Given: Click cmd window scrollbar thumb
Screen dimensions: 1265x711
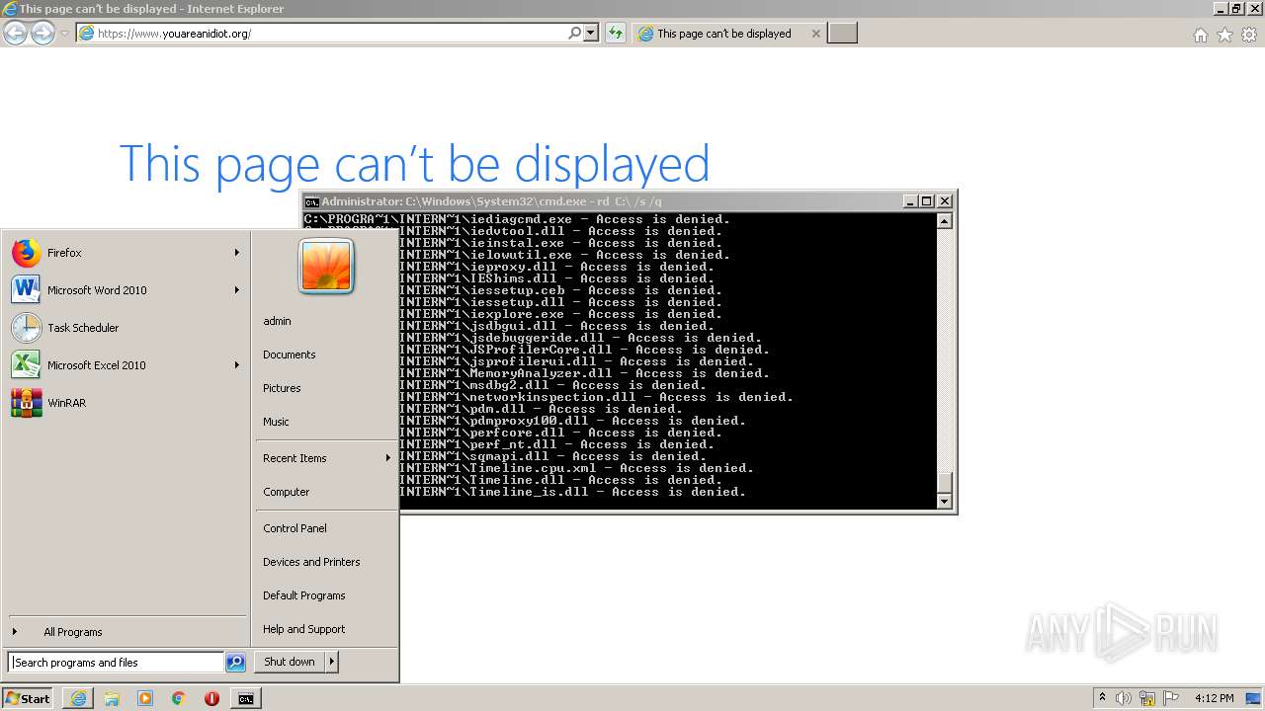Looking at the screenshot, I should point(944,483).
